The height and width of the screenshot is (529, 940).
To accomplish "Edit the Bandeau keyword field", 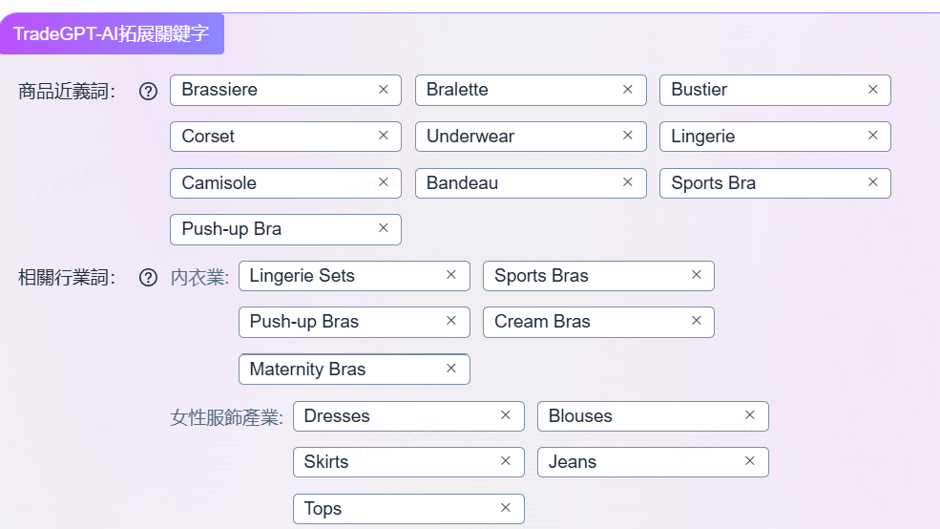I will (531, 183).
